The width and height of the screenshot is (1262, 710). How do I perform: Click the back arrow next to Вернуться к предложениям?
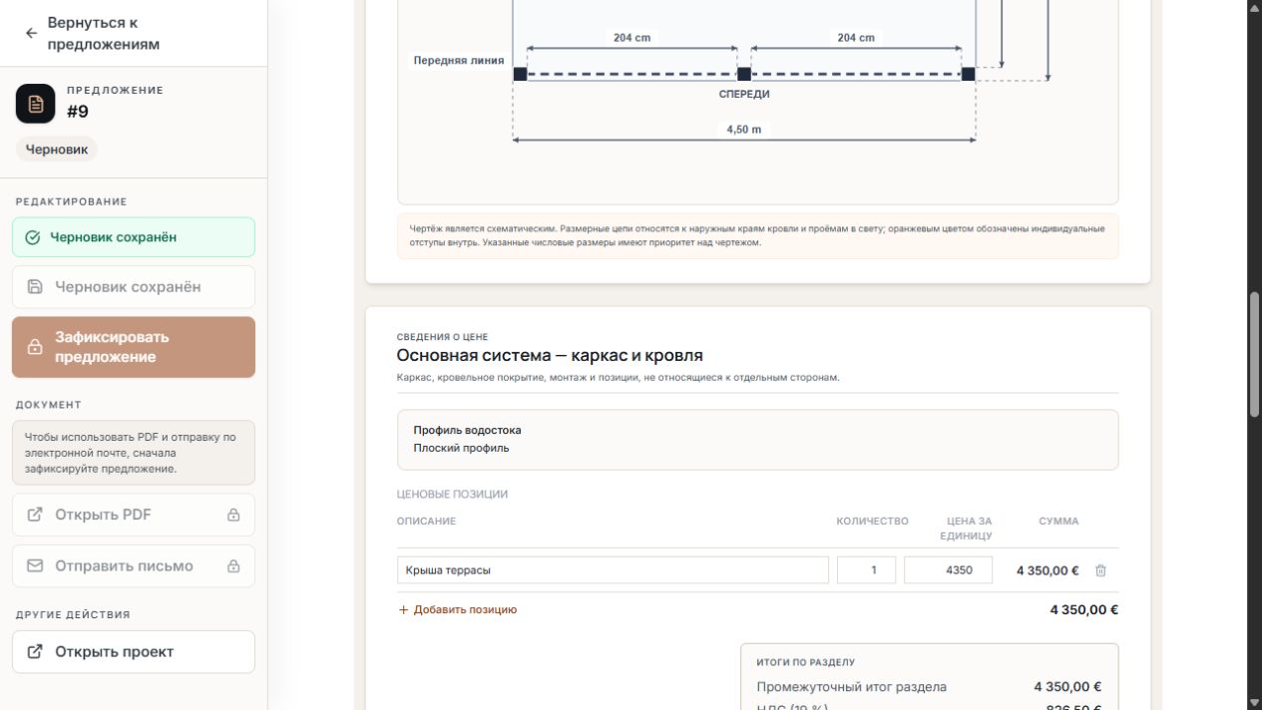pyautogui.click(x=31, y=33)
